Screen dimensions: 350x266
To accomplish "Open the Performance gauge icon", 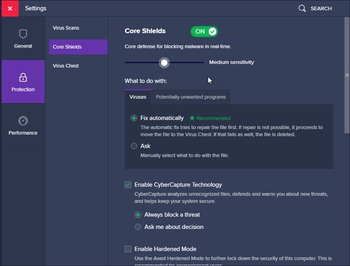I will (x=23, y=121).
